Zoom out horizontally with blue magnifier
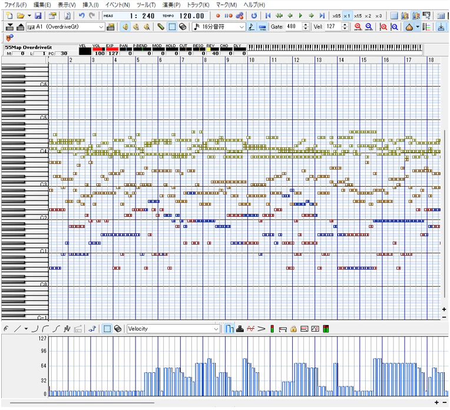This screenshot has width=450, height=410. (x=369, y=27)
